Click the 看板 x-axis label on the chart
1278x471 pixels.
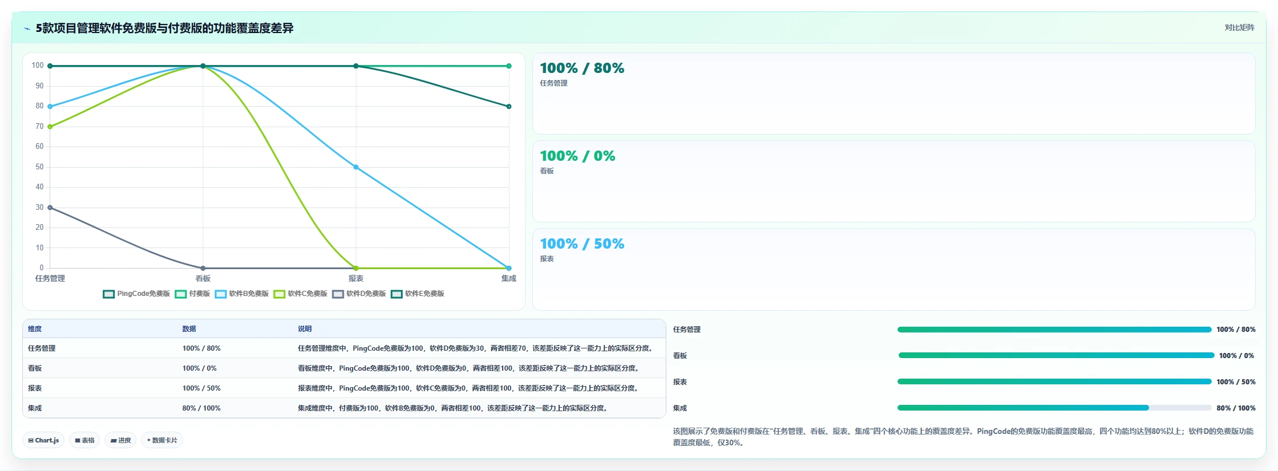coord(203,278)
